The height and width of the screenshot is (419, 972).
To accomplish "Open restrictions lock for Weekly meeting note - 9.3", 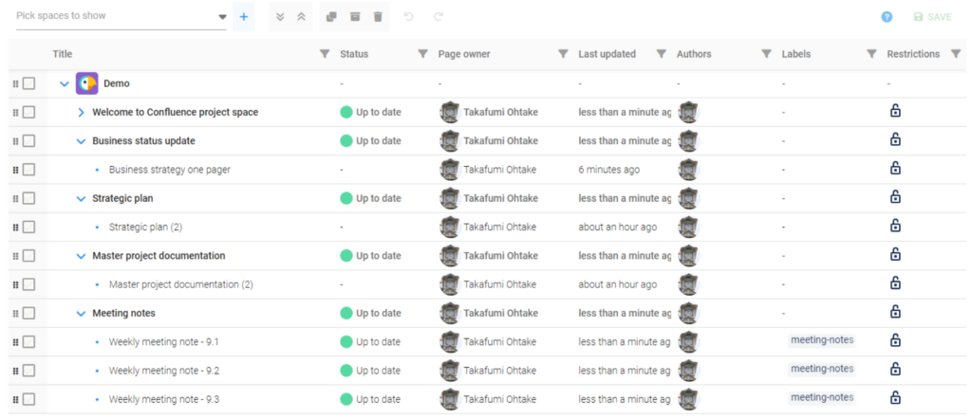I will (895, 398).
